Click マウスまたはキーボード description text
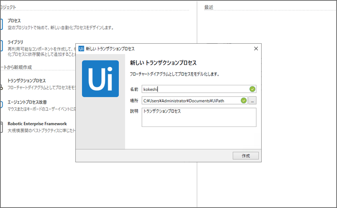Image resolution: width=337 pixels, height=208 pixels. coord(41,109)
